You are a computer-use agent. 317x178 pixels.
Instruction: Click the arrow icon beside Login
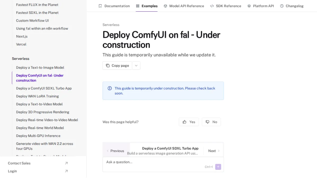point(66,171)
